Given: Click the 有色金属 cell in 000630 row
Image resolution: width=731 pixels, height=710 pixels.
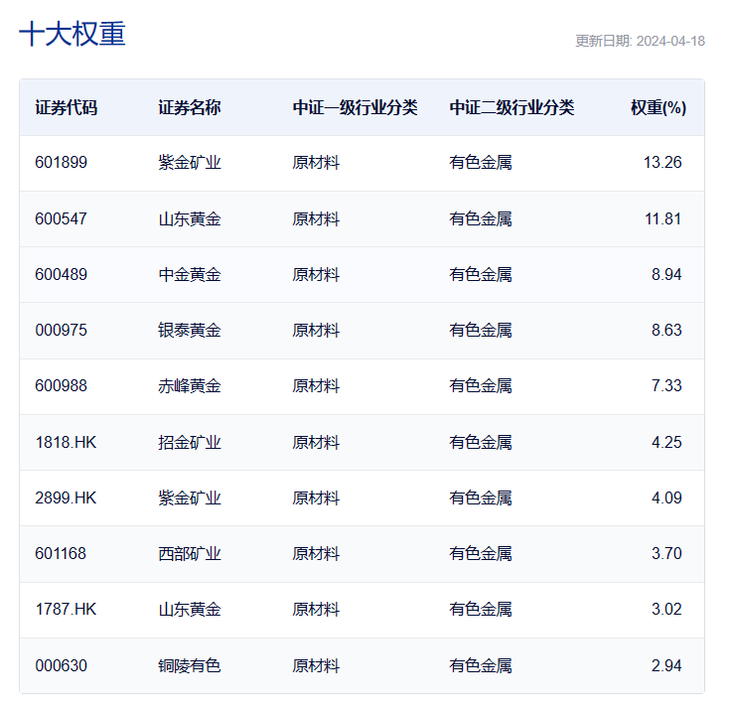Looking at the screenshot, I should [x=480, y=665].
